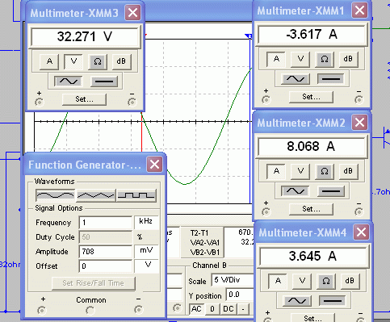
Task: Choose AC sine signal mode on Multimeter-XMM2
Action: (x=296, y=191)
